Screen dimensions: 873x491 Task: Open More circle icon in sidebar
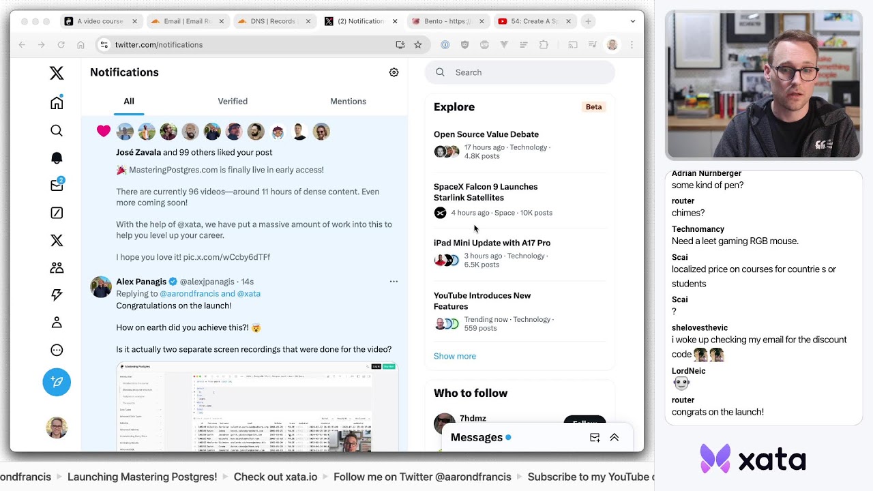click(x=57, y=350)
